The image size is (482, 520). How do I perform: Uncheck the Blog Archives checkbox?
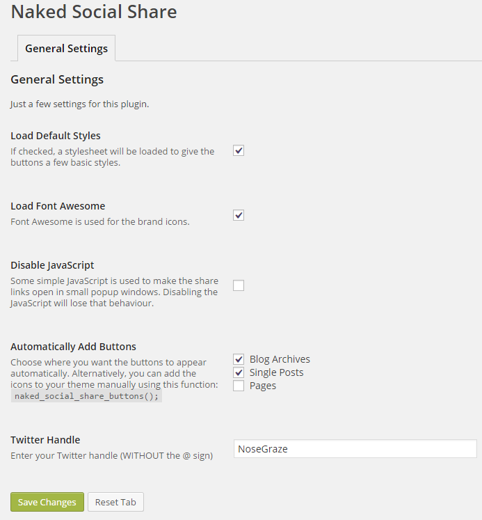239,359
